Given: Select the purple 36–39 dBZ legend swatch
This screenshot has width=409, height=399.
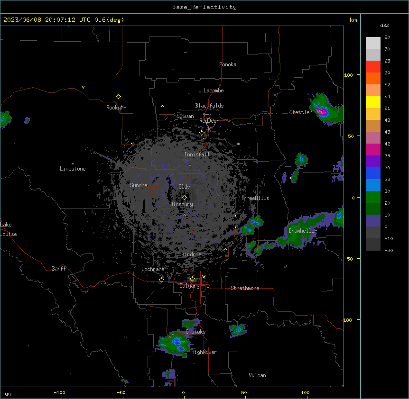Looking at the screenshot, I should pos(373,162).
